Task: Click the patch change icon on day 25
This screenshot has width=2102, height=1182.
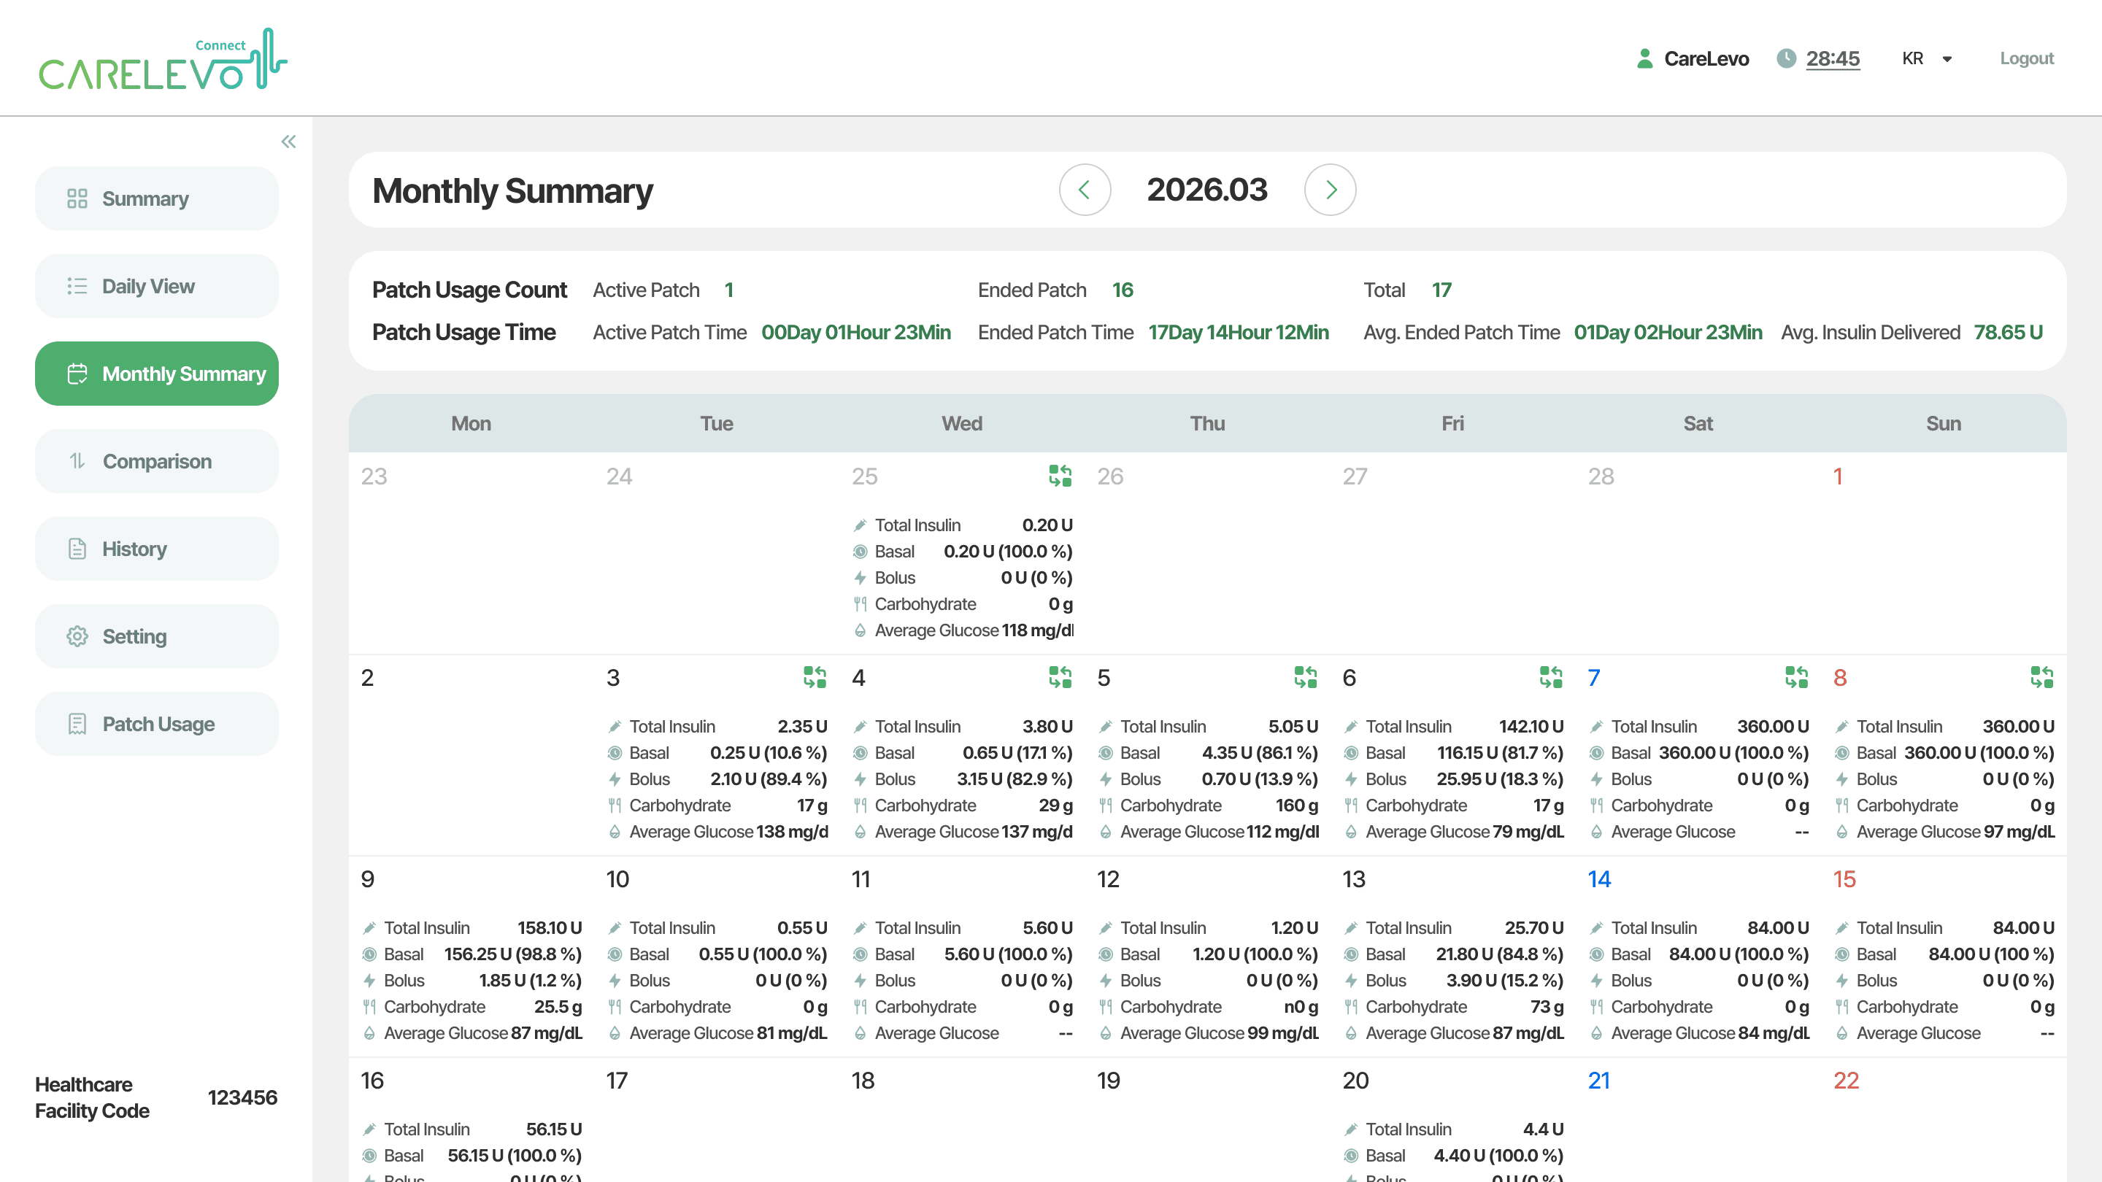Action: (1060, 476)
